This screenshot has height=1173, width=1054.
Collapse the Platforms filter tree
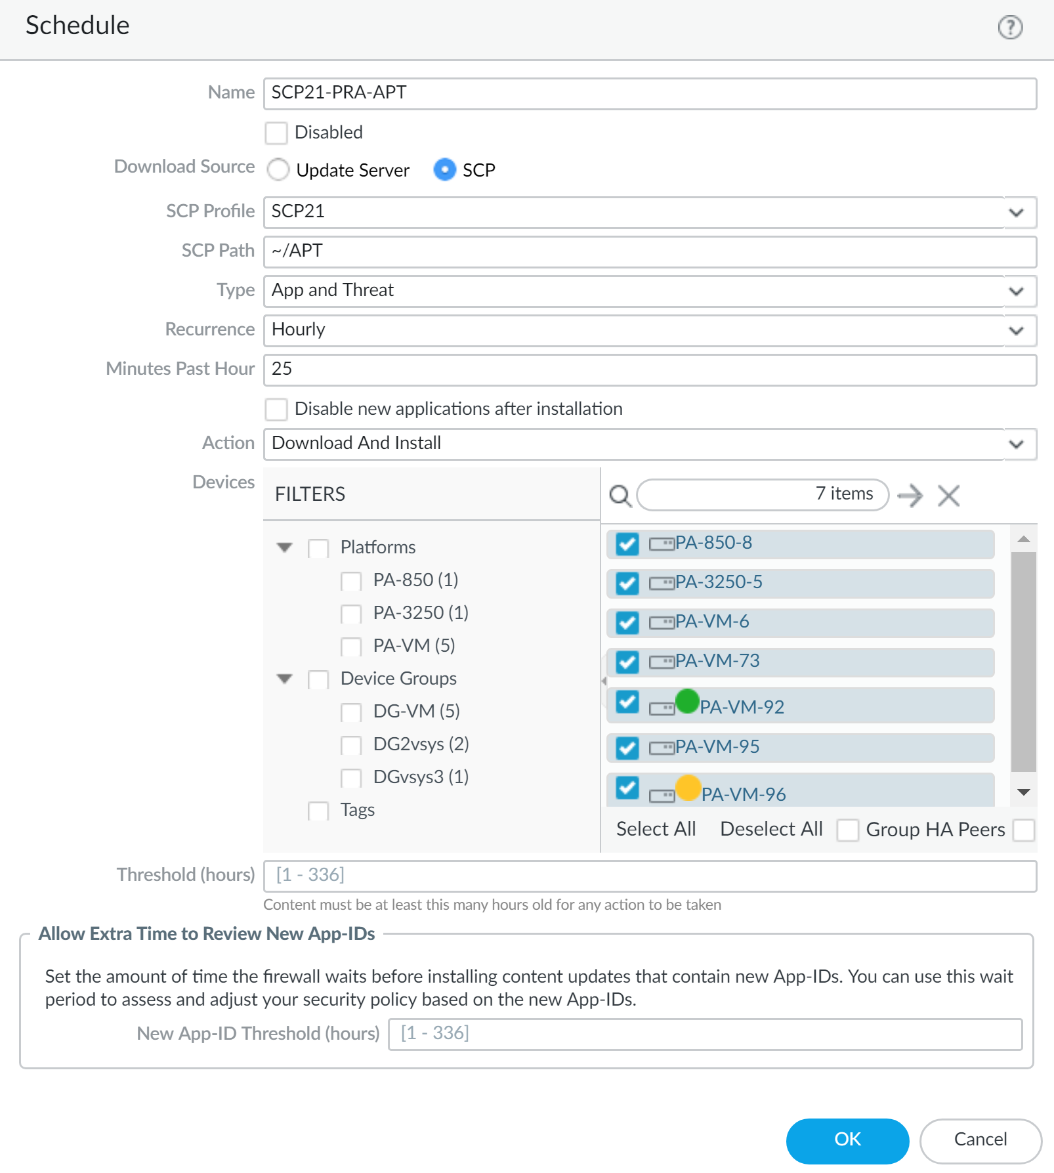pos(284,547)
